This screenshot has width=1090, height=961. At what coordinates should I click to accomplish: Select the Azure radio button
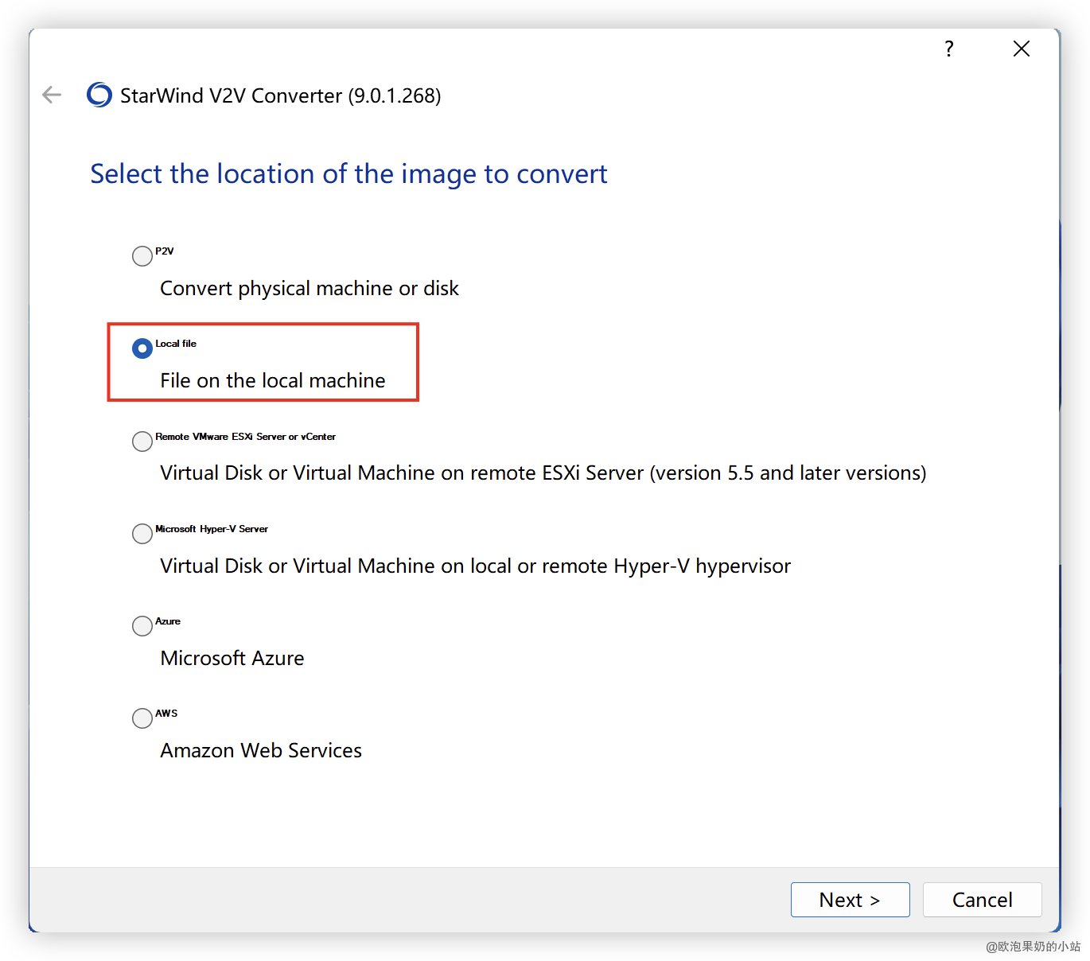(142, 626)
